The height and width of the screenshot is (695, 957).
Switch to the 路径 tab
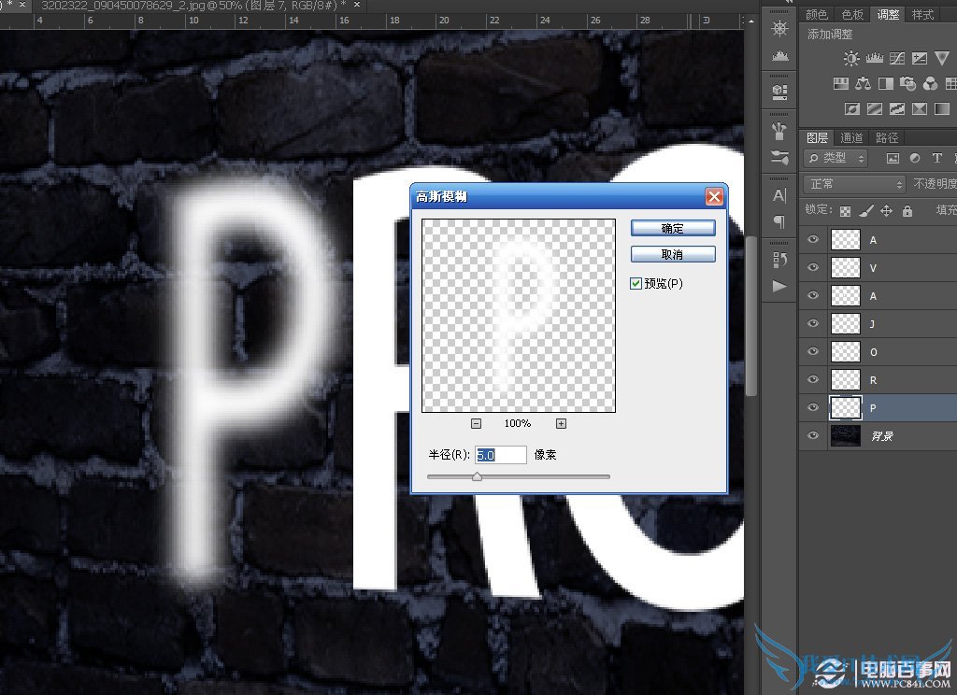coord(887,138)
